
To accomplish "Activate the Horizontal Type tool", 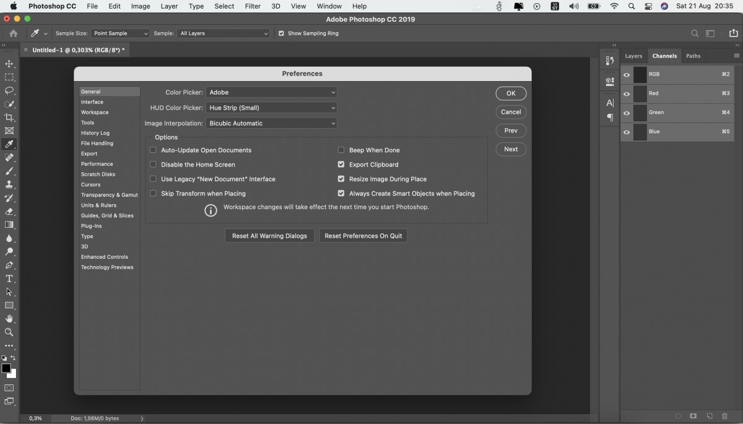I will pos(9,279).
